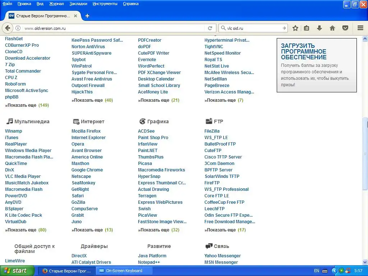Image resolution: width=368 pixels, height=276 pixels.
Task: Open the FileZilla link
Action: coord(212,131)
